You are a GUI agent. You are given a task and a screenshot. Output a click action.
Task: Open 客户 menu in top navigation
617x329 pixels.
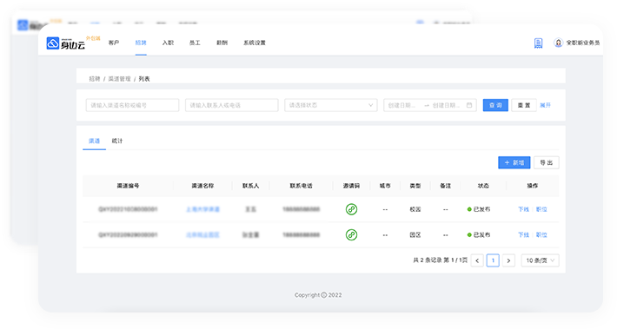coord(113,43)
